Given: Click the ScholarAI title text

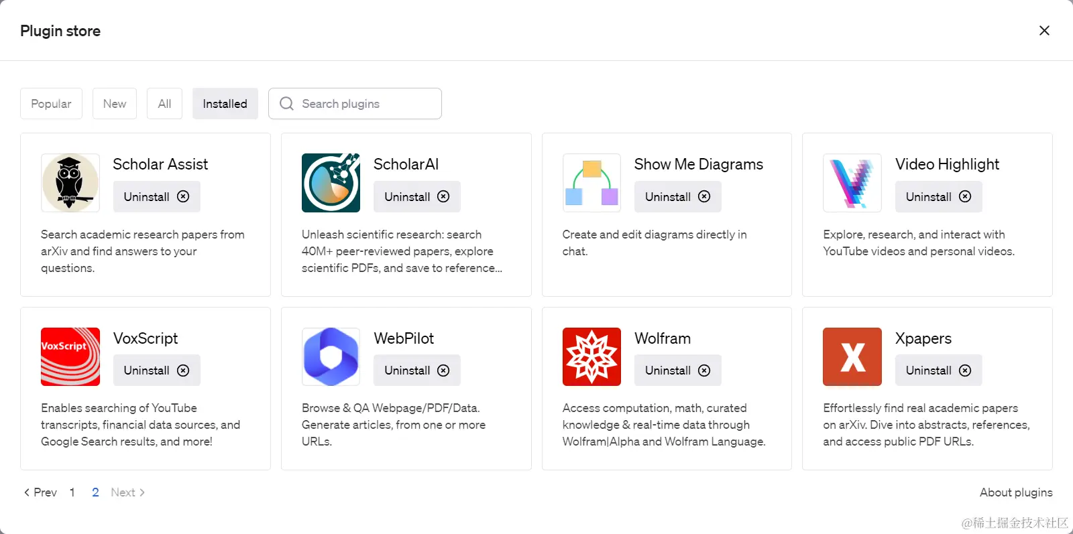Looking at the screenshot, I should 406,164.
